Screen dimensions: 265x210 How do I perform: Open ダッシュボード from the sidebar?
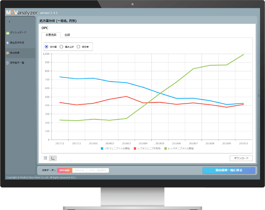8,33
